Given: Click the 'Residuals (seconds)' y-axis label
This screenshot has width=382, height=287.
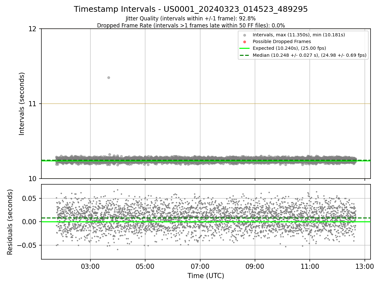Looking at the screenshot, I should pos(10,222).
